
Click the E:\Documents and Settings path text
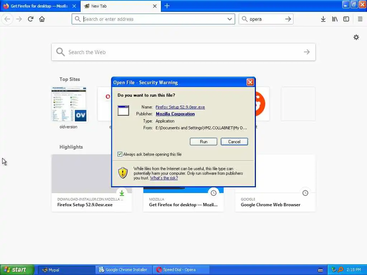click(x=201, y=128)
